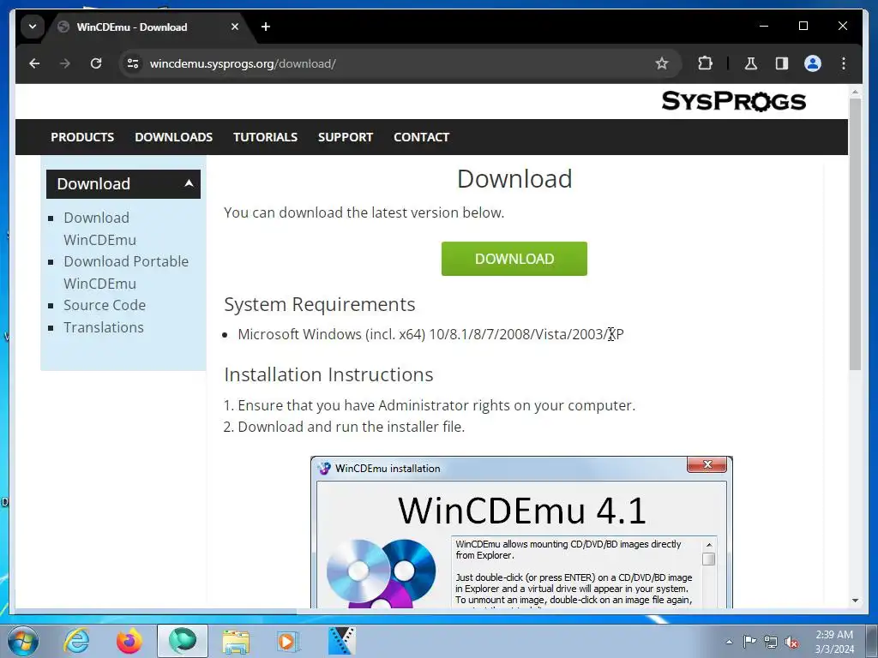Screen dimensions: 878x658
Task: Click the scrollbar up arrow
Action: [x=855, y=91]
